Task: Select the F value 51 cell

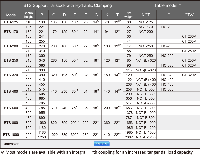Action: pos(86,91)
